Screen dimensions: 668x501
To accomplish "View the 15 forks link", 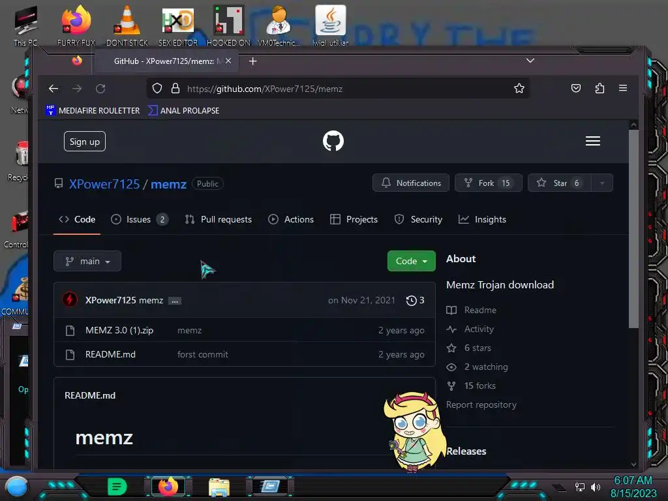I will click(x=471, y=386).
